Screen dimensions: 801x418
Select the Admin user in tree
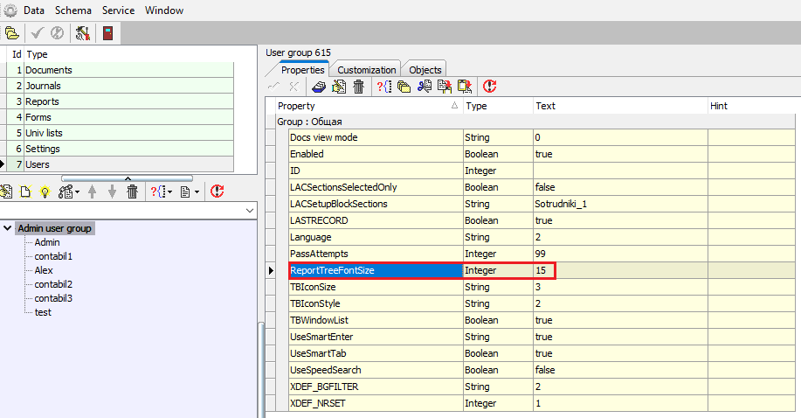coord(47,242)
